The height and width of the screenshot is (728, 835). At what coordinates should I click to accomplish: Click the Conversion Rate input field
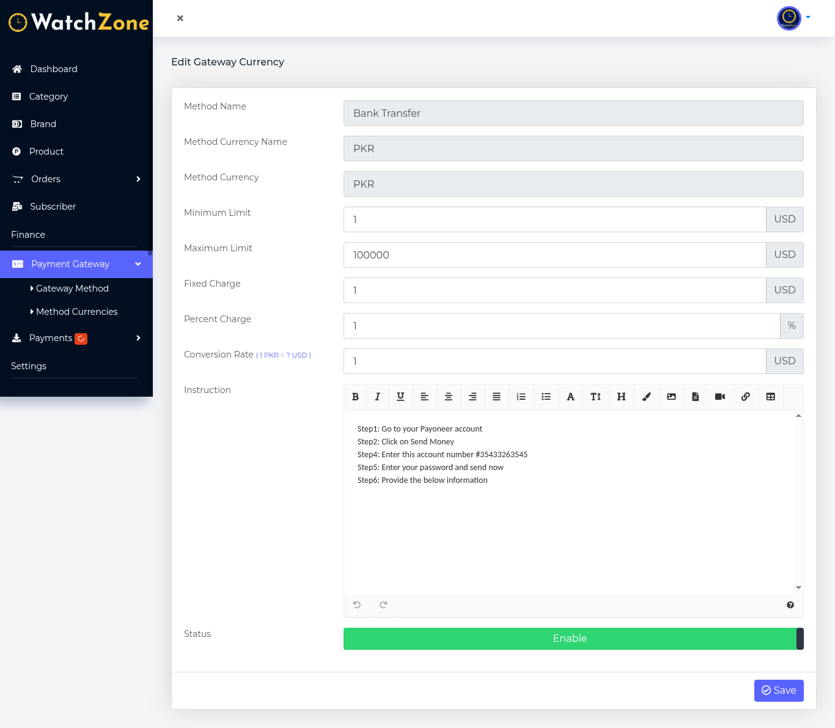point(554,361)
